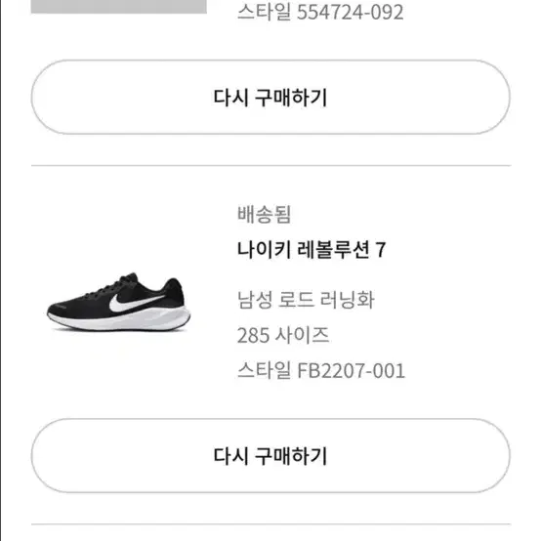The width and height of the screenshot is (541, 541).
Task: Select the 285 사이즈 size text
Action: tap(283, 335)
